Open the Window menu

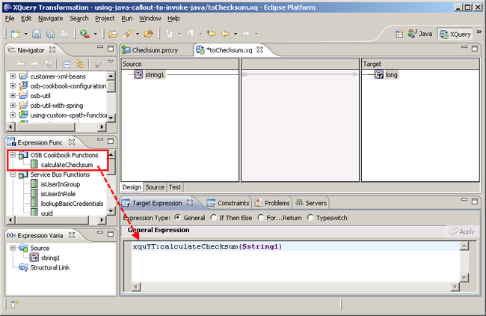tap(150, 19)
